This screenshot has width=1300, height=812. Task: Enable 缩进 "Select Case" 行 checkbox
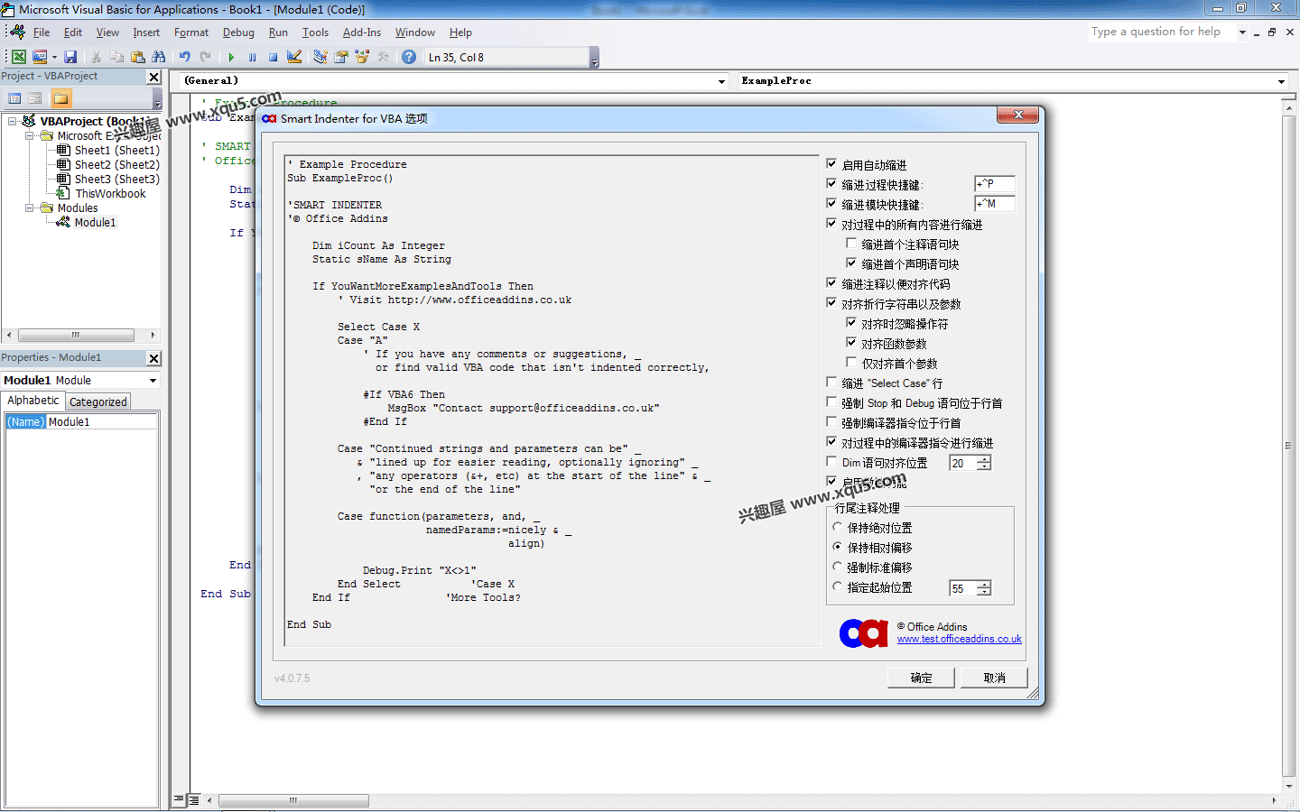(x=832, y=383)
